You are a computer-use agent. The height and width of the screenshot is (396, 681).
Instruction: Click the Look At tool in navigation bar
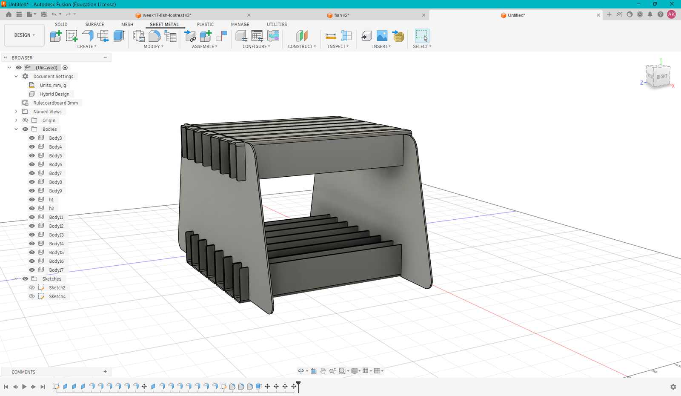click(314, 371)
